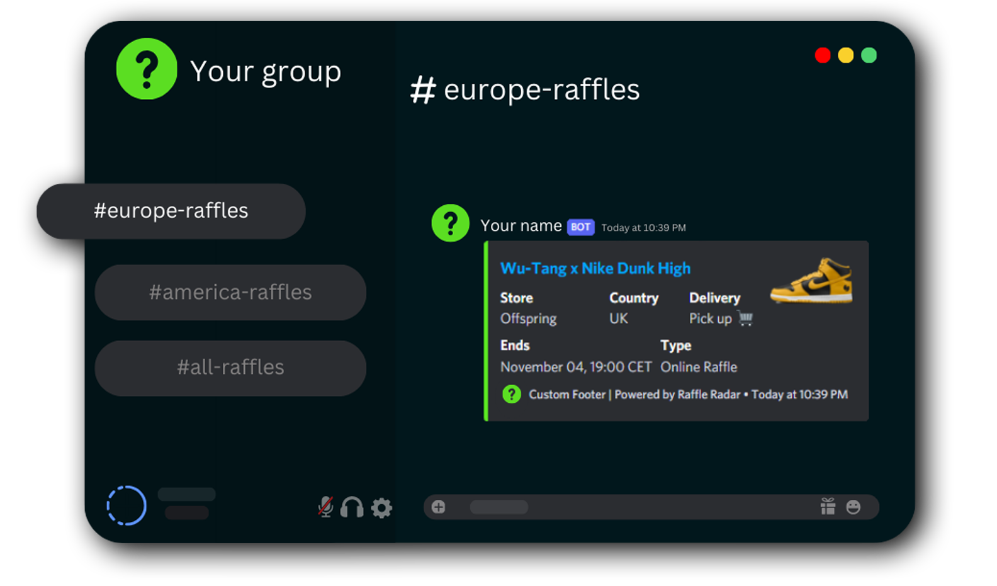
Task: Open user settings gear
Action: pyautogui.click(x=381, y=507)
